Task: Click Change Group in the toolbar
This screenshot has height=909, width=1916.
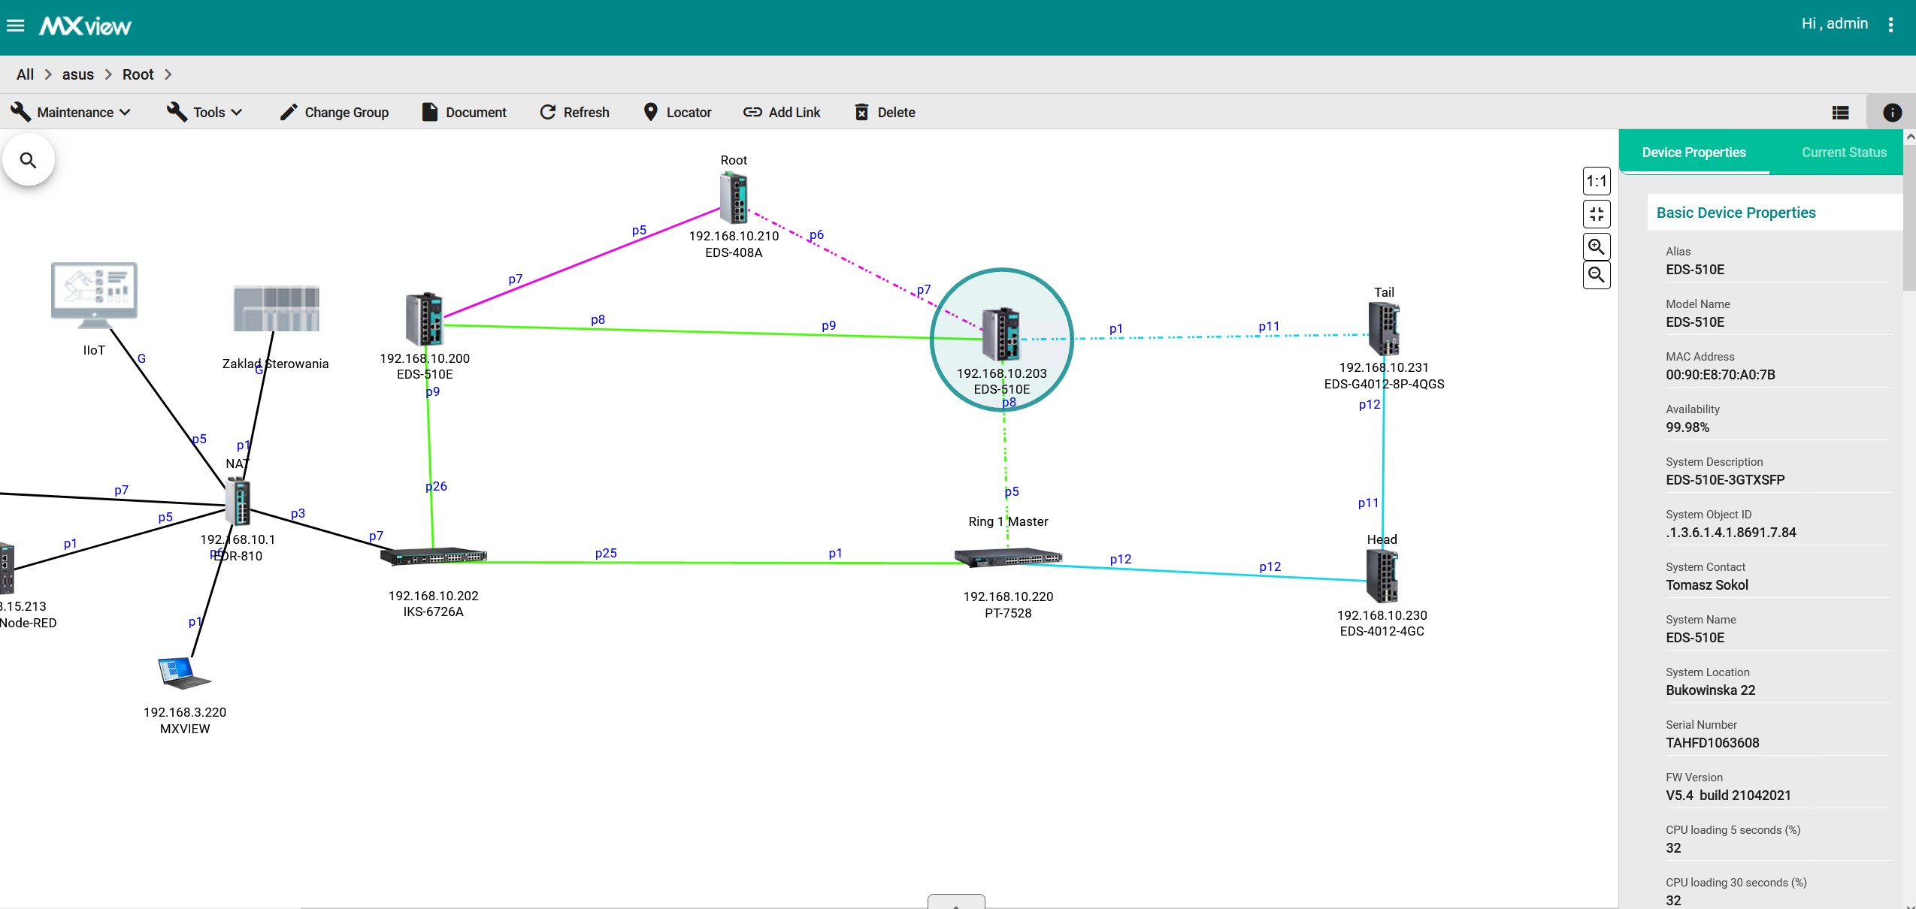Action: [x=334, y=113]
